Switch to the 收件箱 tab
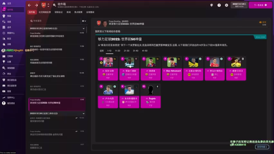274x154 pixels. [32, 12]
